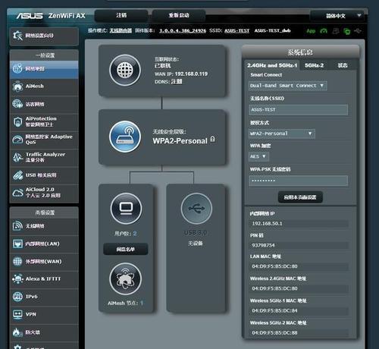Image resolution: width=379 pixels, height=349 pixels.
Task: Open Traffic Analyzer in the sidebar
Action: 44,157
